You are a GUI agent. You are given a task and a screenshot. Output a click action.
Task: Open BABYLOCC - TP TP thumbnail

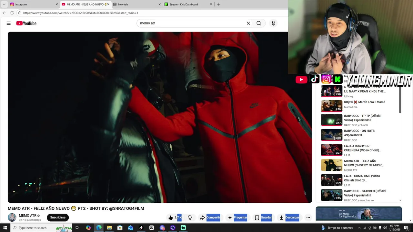[x=331, y=120]
